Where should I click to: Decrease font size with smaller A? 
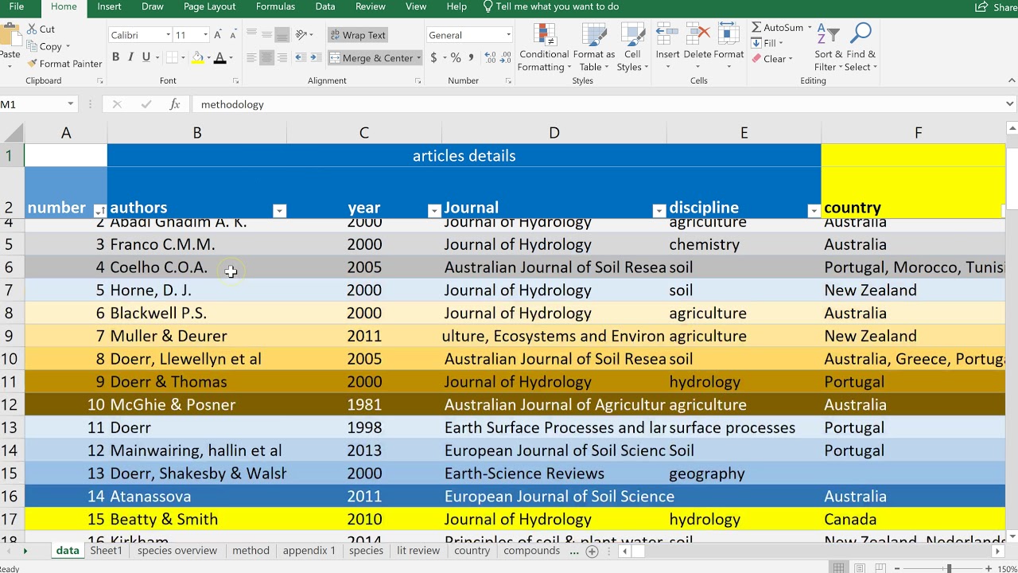(x=233, y=35)
